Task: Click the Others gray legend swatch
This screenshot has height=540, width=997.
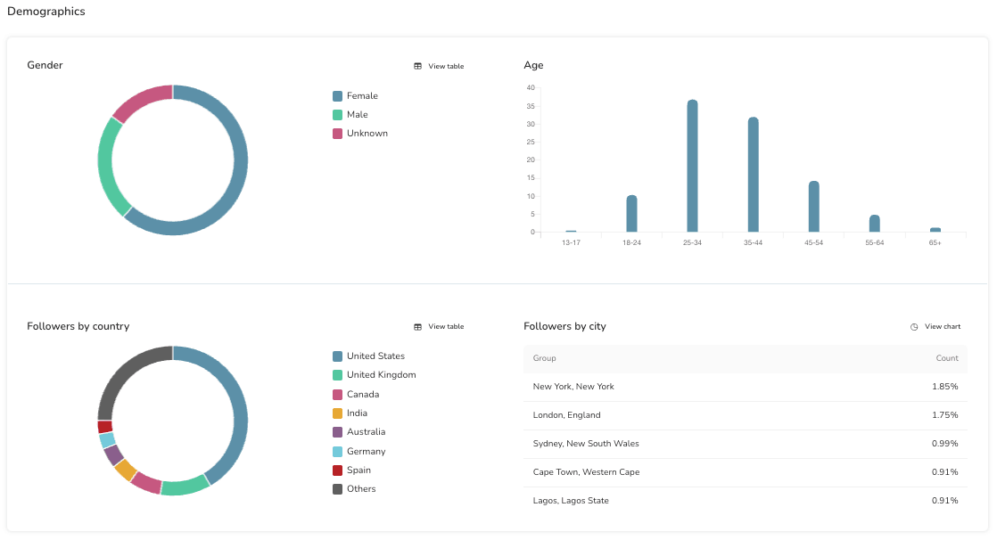Action: [337, 489]
